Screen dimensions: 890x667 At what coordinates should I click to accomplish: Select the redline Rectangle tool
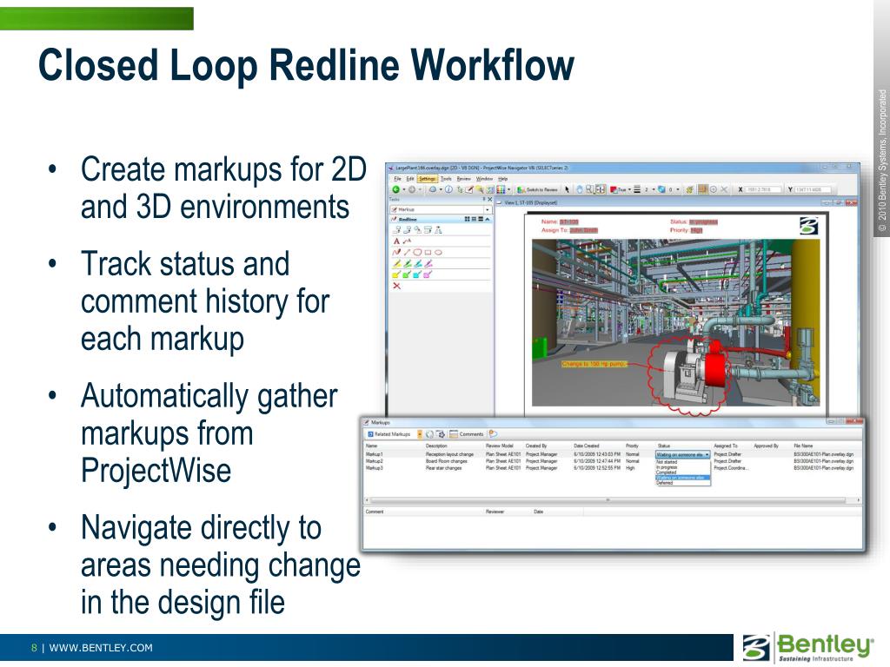coord(428,253)
